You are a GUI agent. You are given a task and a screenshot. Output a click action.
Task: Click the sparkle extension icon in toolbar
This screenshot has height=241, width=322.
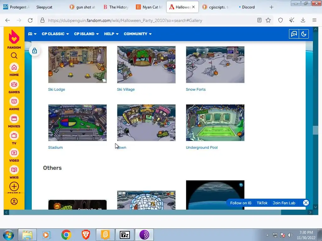(291, 20)
